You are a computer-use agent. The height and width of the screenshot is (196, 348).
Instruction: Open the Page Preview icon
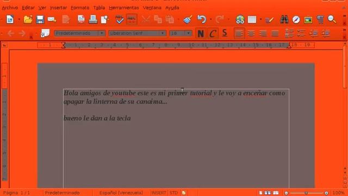104,20
